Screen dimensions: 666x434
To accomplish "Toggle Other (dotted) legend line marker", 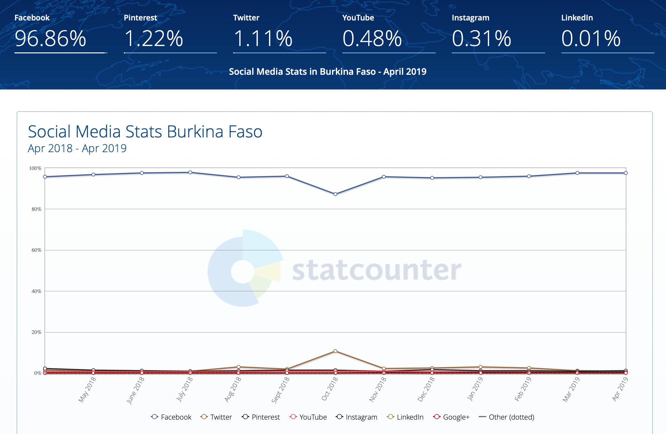I will (x=482, y=417).
